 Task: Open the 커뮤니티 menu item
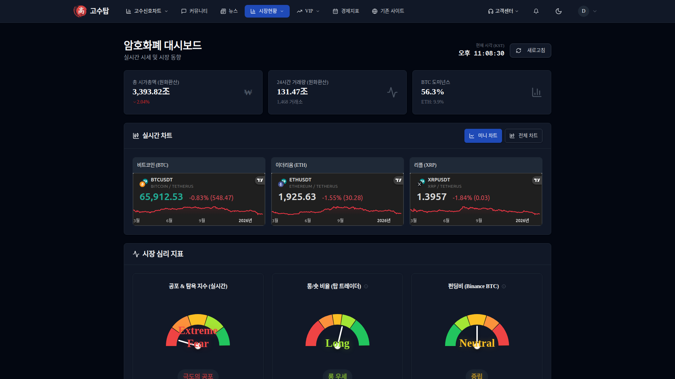(x=194, y=11)
